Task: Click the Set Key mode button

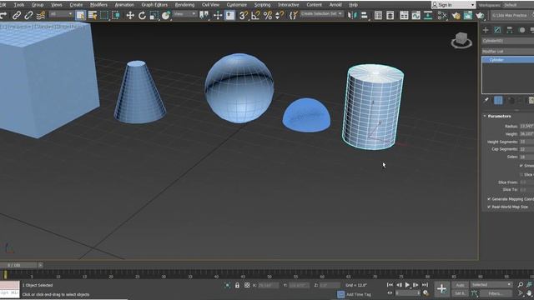Action: (x=460, y=293)
